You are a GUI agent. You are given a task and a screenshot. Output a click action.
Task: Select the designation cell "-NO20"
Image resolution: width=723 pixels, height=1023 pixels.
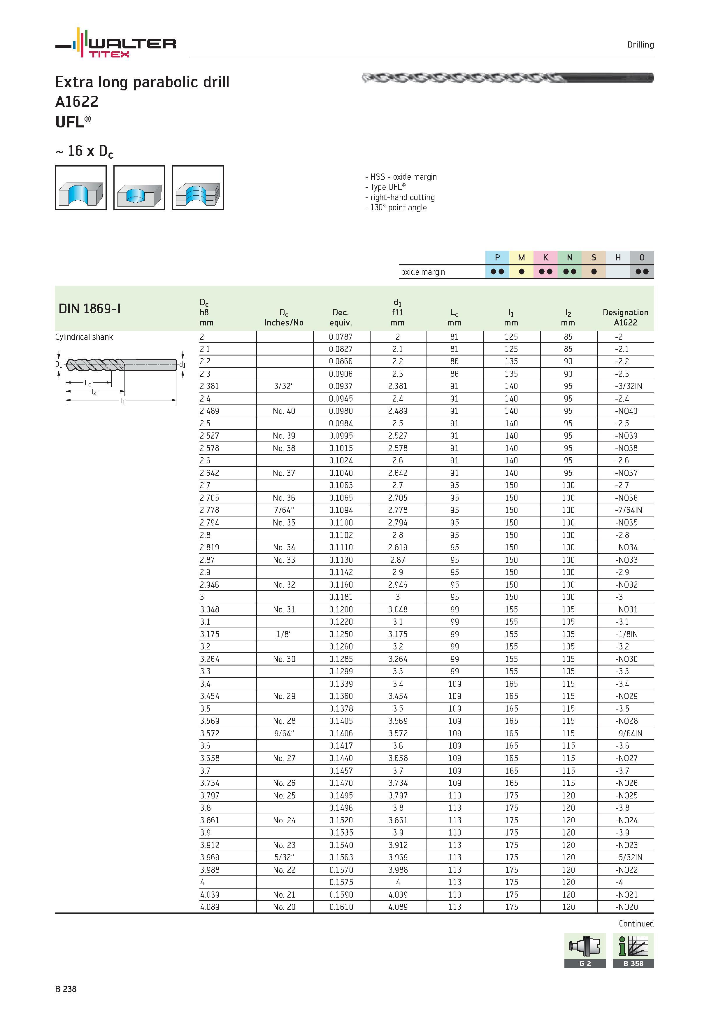(626, 907)
